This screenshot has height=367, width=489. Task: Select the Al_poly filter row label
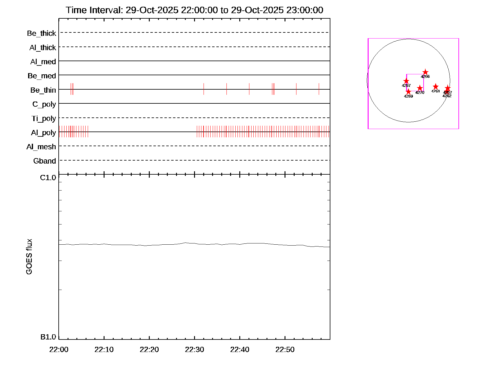point(43,133)
